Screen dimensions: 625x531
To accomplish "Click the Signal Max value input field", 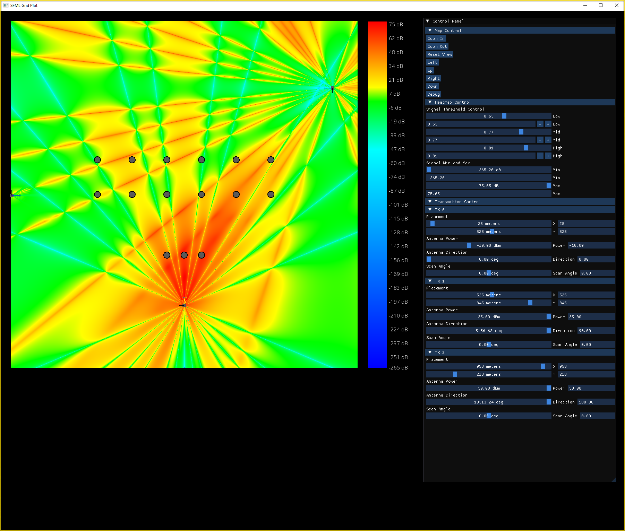I will [x=488, y=194].
